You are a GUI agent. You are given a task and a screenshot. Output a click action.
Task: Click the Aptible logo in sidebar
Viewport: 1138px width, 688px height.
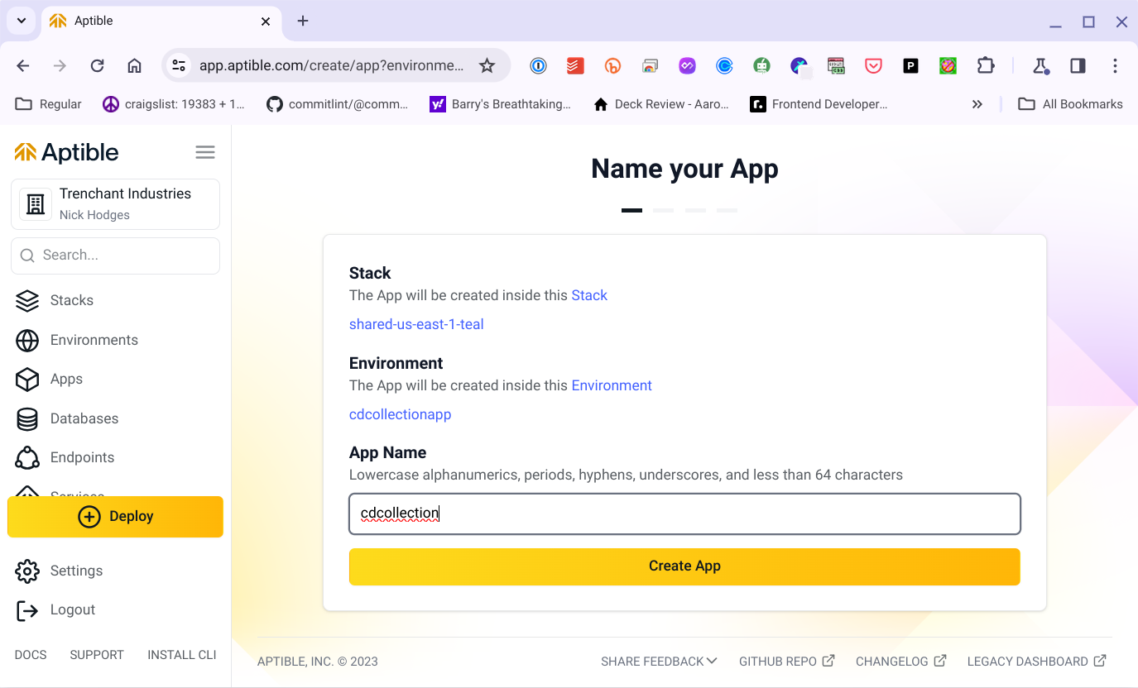[67, 152]
